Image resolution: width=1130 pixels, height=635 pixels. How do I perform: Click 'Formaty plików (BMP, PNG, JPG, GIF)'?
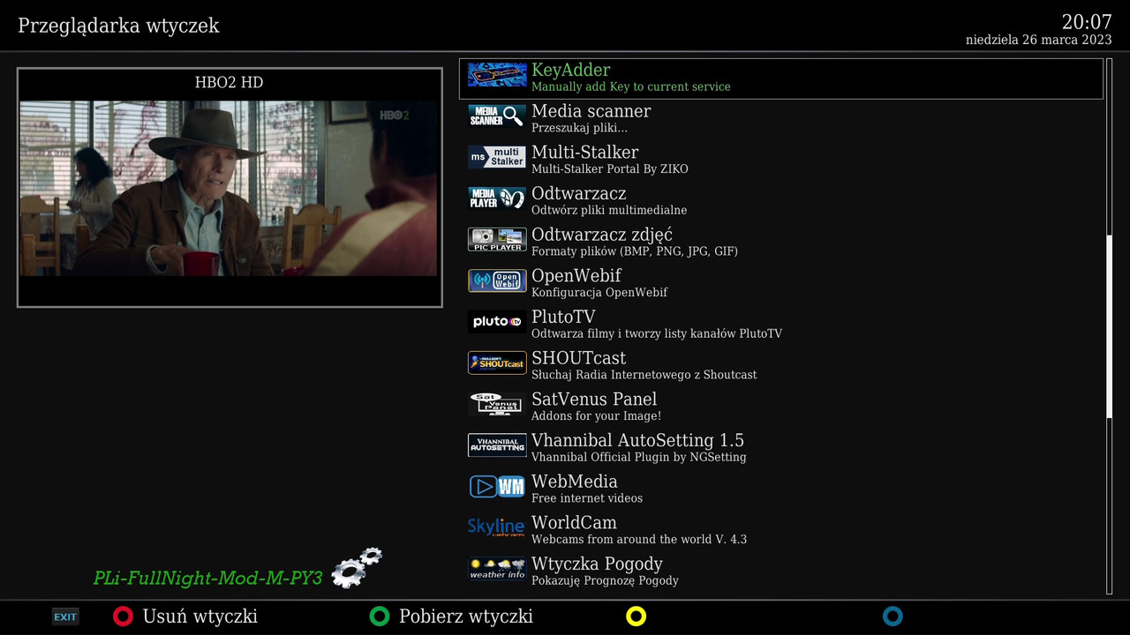tap(635, 251)
